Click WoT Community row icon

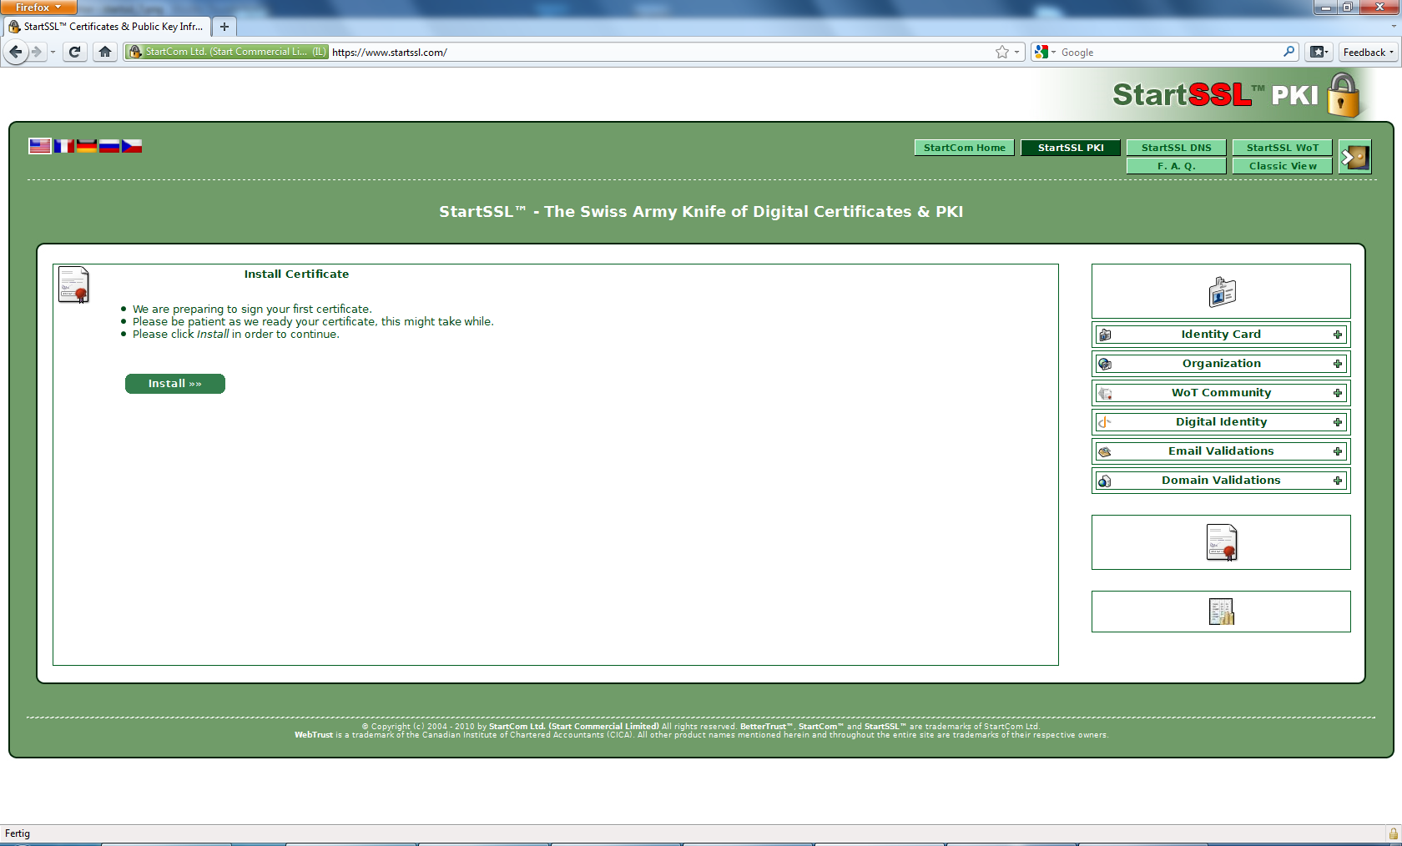(x=1105, y=393)
